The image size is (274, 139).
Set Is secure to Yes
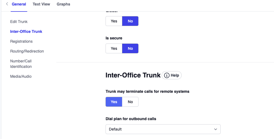pyautogui.click(x=114, y=48)
